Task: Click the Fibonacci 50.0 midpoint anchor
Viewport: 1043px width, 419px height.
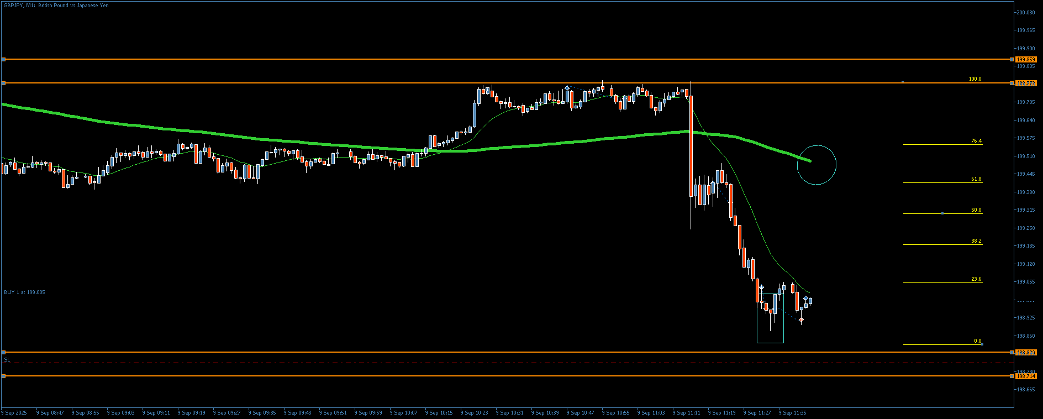Action: click(x=942, y=213)
